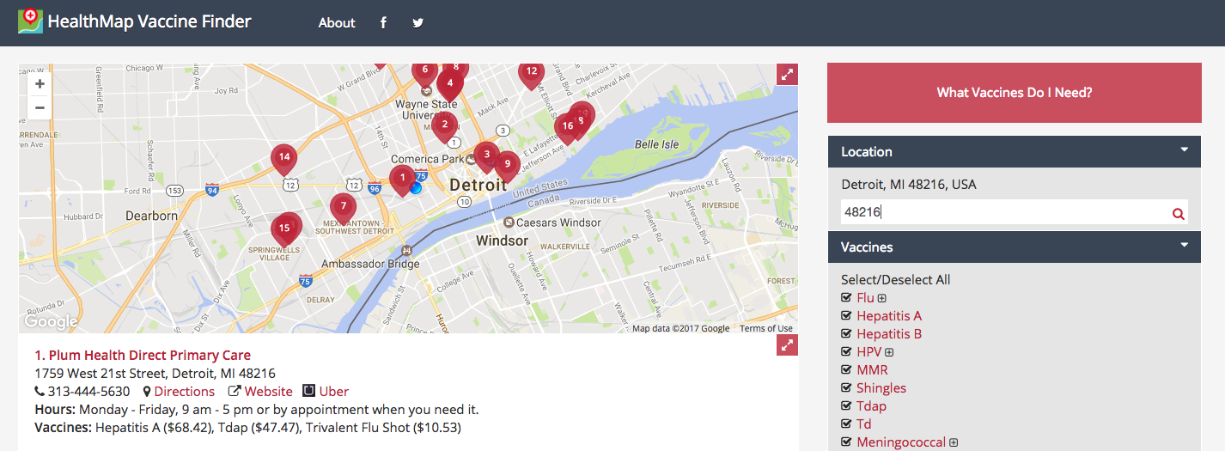The image size is (1225, 451).
Task: Uncheck the Flu vaccine checkbox
Action: 847,298
